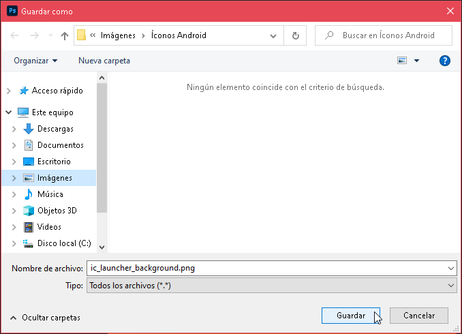Expand the Escritorio folder node

(14, 162)
